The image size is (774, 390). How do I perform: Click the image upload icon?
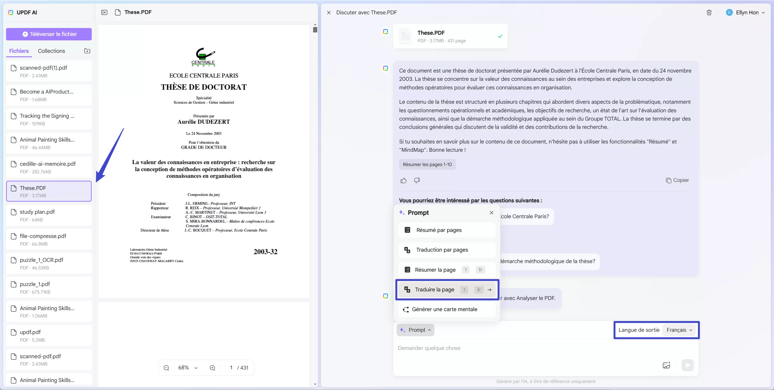pyautogui.click(x=666, y=365)
